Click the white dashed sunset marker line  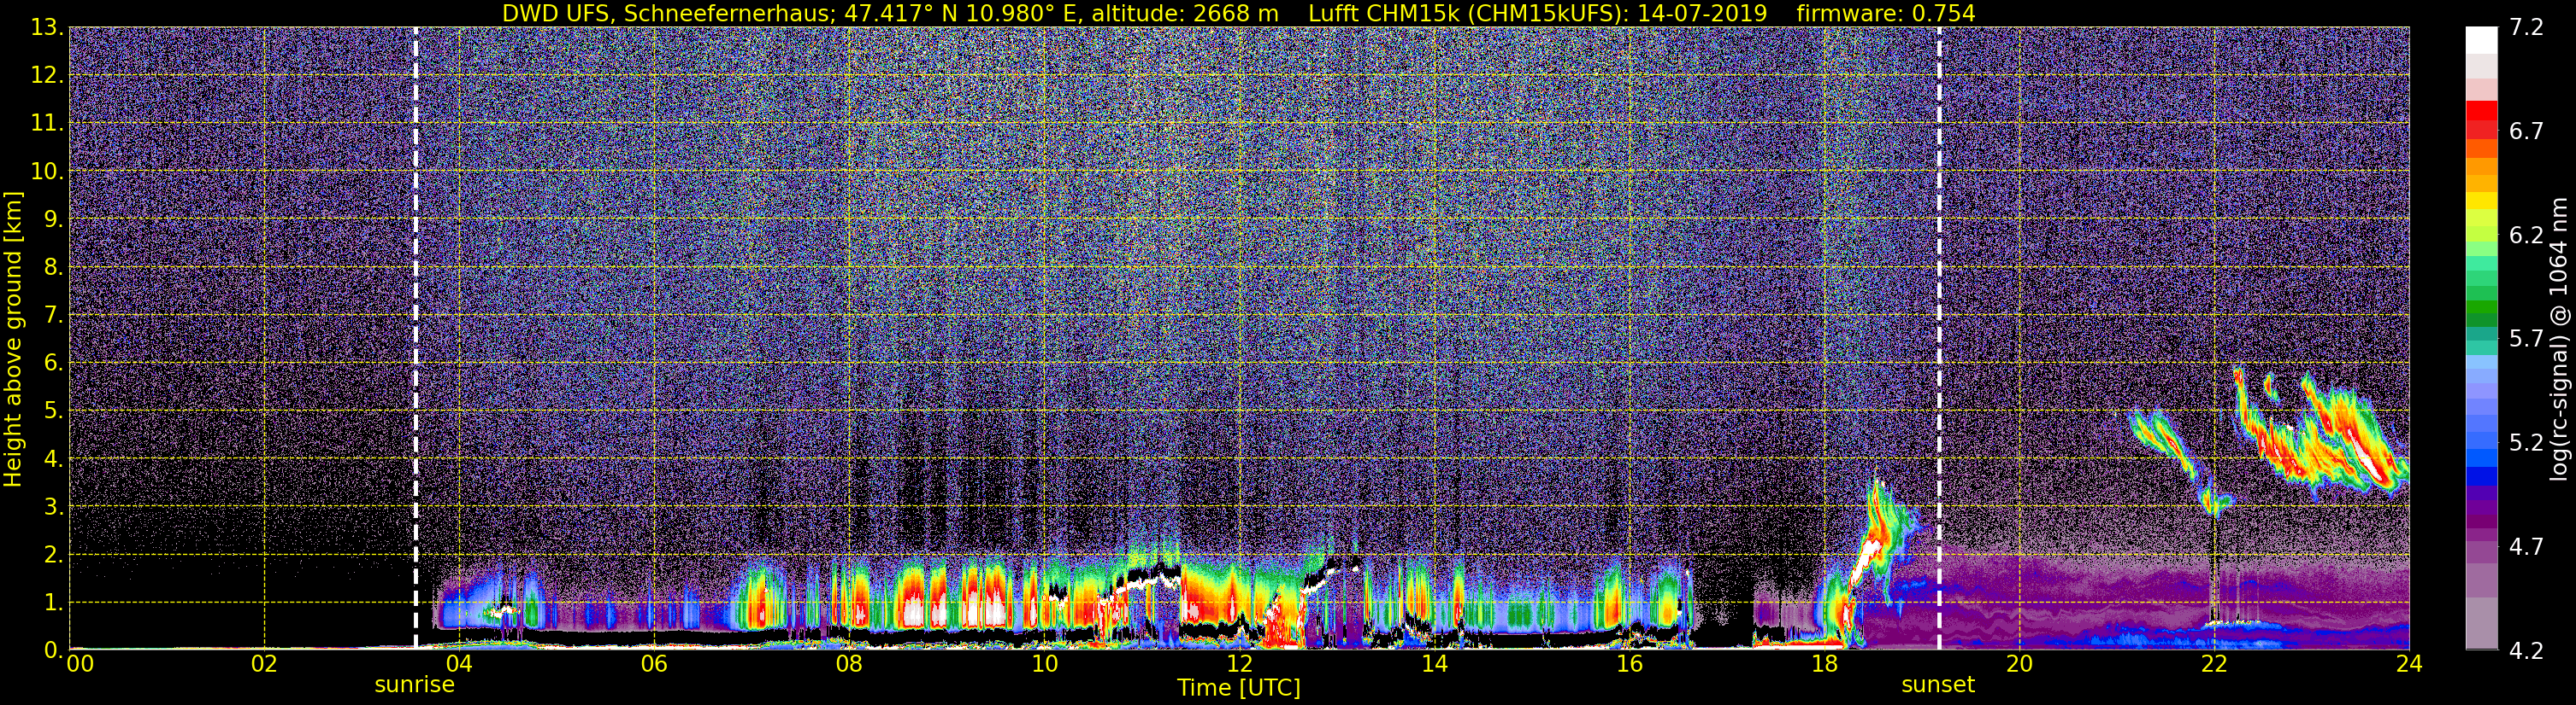click(1939, 337)
